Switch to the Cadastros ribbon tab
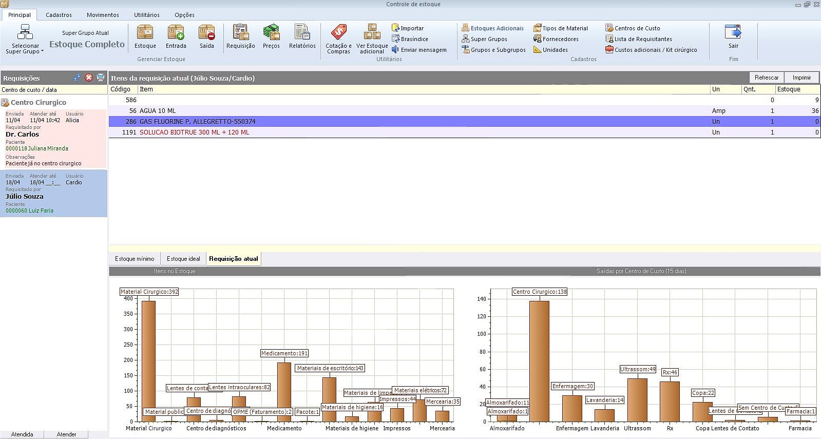 (59, 15)
